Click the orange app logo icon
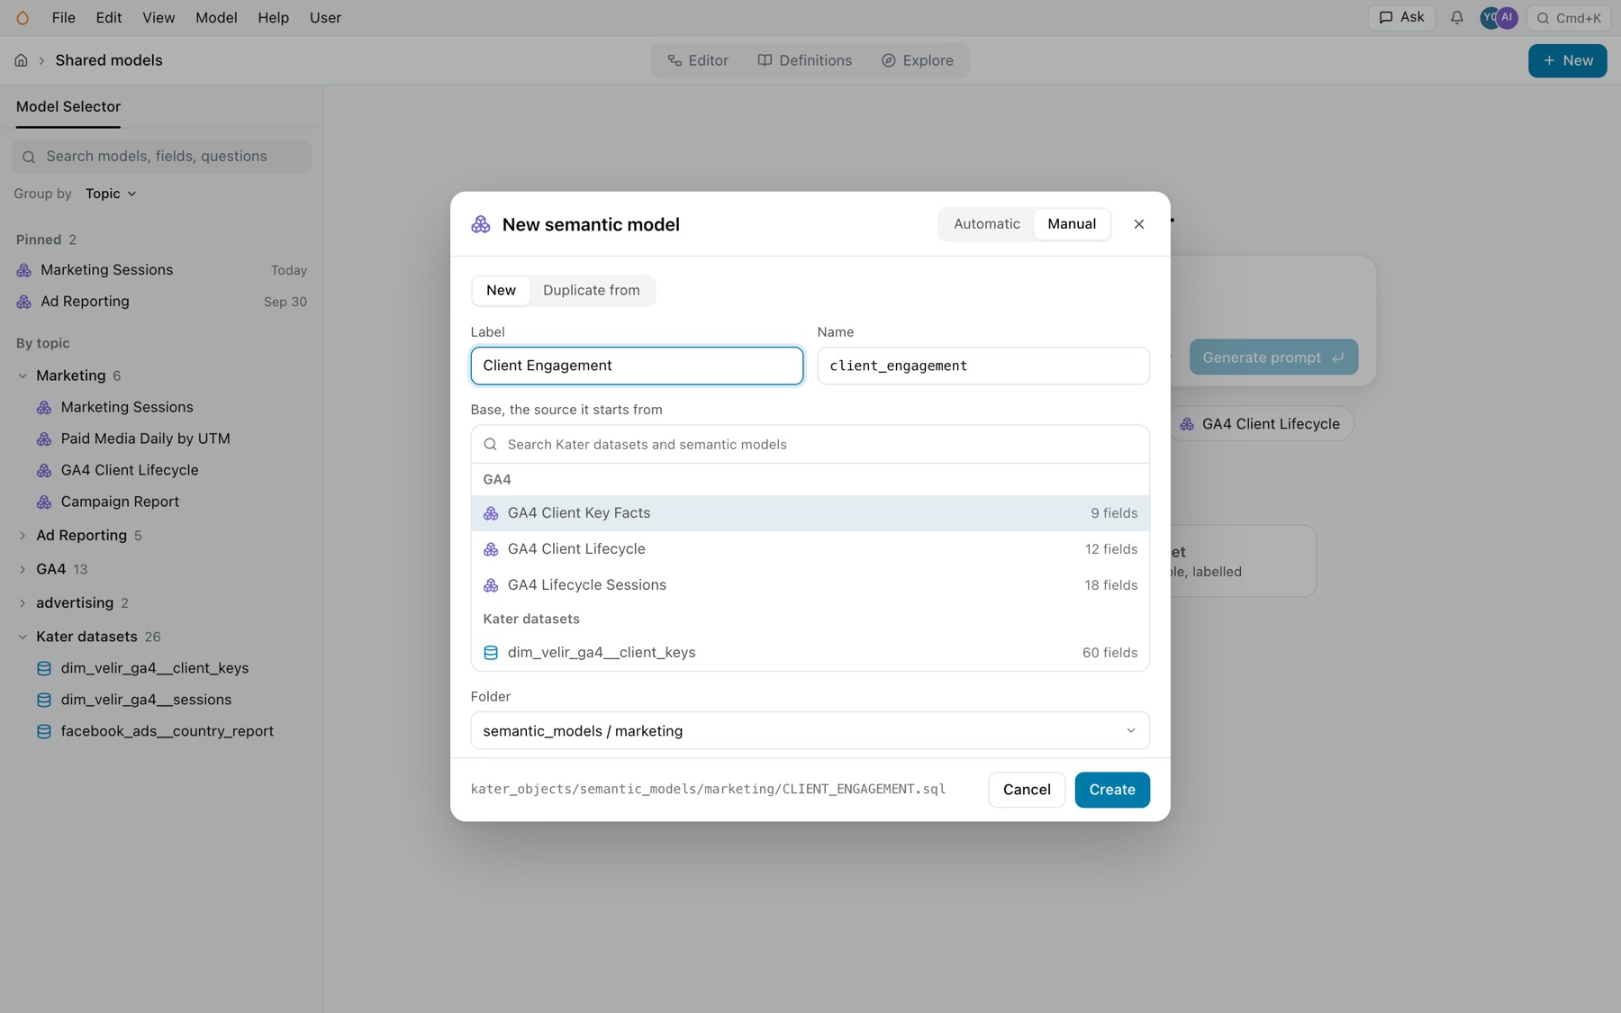Viewport: 1621px width, 1013px height. pos(23,18)
